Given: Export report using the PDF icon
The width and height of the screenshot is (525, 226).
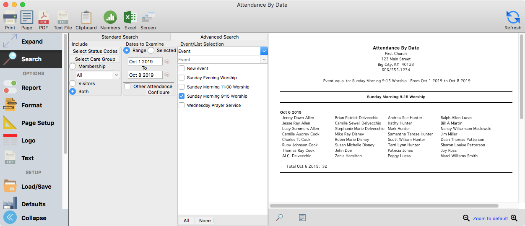Looking at the screenshot, I should pos(44,18).
